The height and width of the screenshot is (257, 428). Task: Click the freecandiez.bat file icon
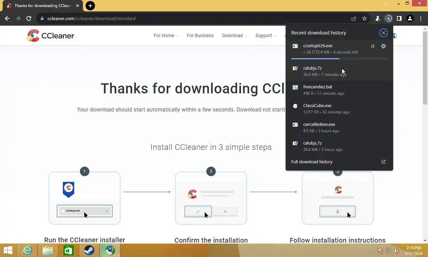click(295, 87)
